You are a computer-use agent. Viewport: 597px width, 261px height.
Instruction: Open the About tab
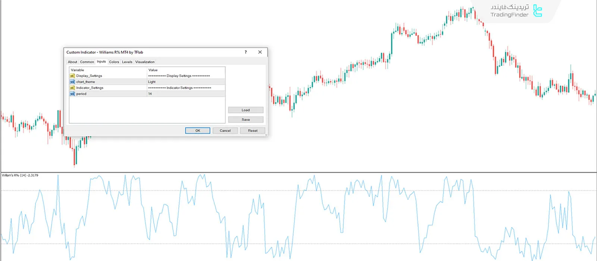(x=72, y=62)
